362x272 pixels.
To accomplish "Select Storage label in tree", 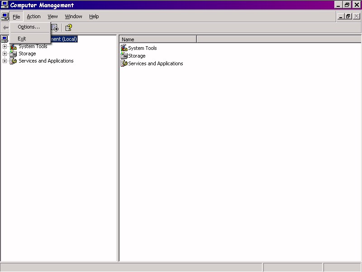I will click(27, 53).
